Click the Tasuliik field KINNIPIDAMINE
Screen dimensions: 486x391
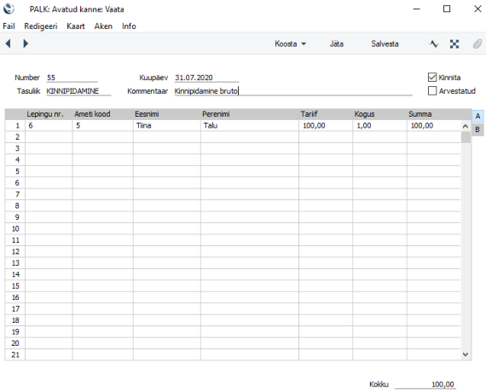[78, 91]
